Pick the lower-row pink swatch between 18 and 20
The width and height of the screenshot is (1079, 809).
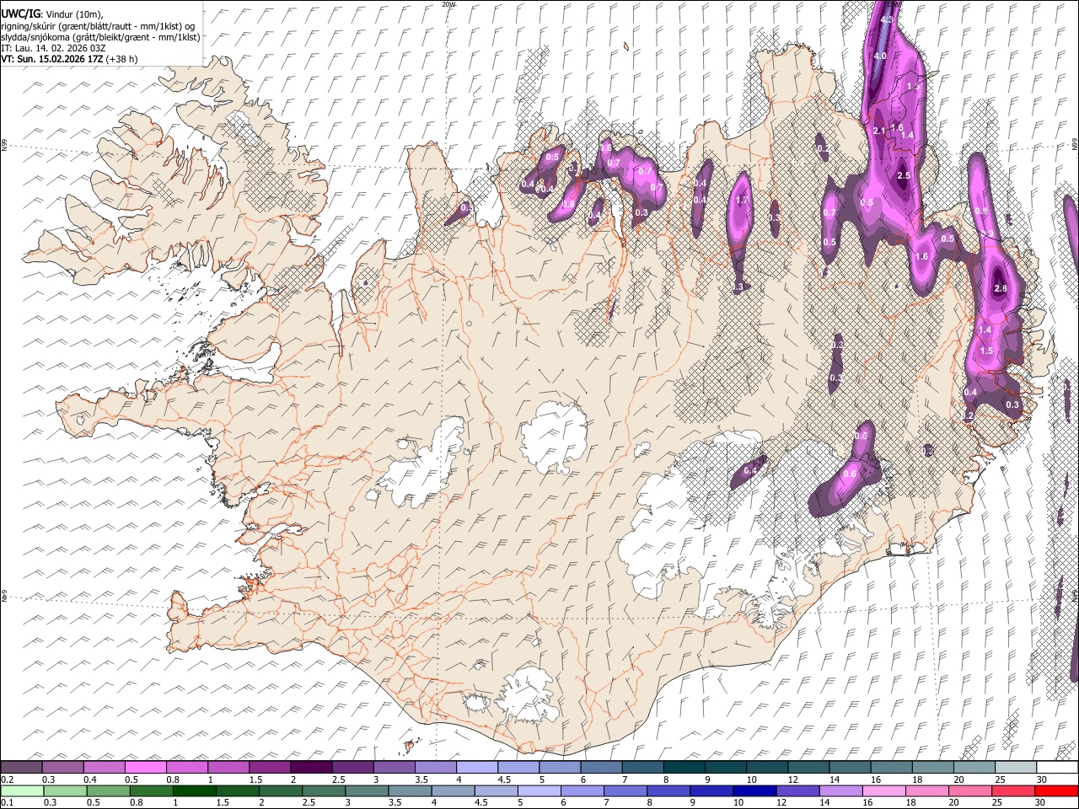point(926,790)
